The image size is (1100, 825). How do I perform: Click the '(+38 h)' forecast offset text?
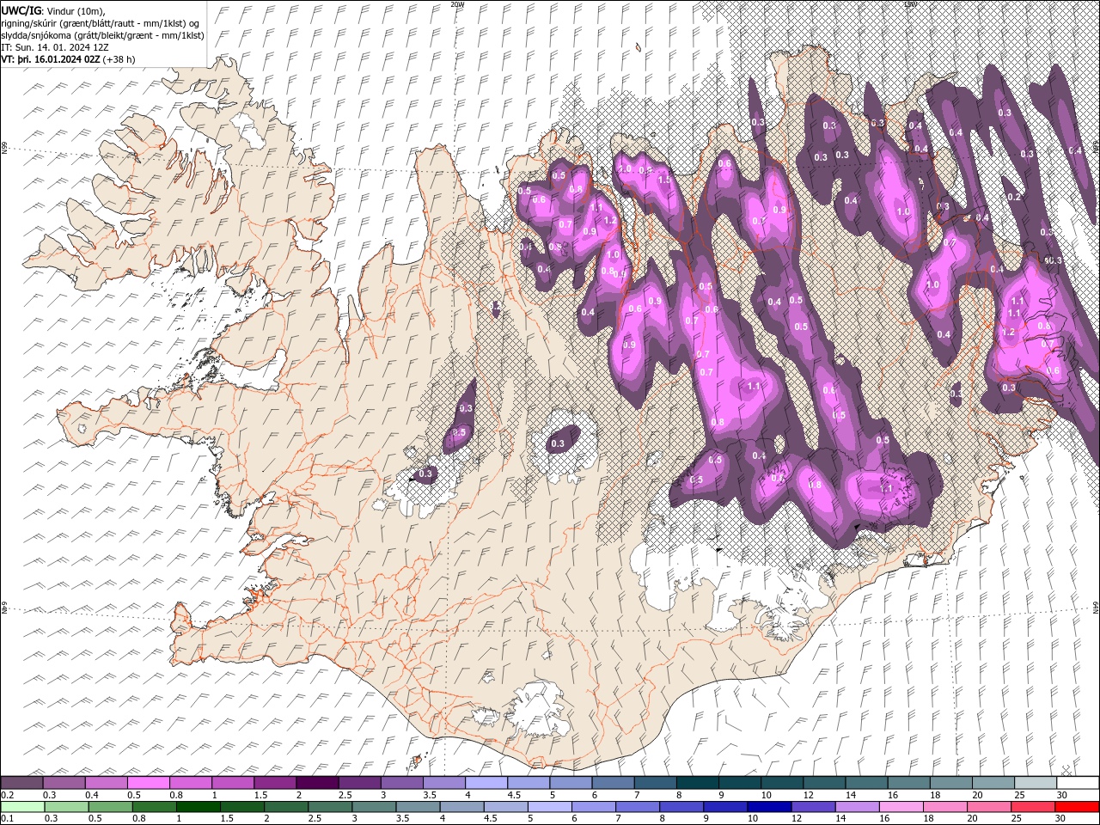tap(119, 59)
